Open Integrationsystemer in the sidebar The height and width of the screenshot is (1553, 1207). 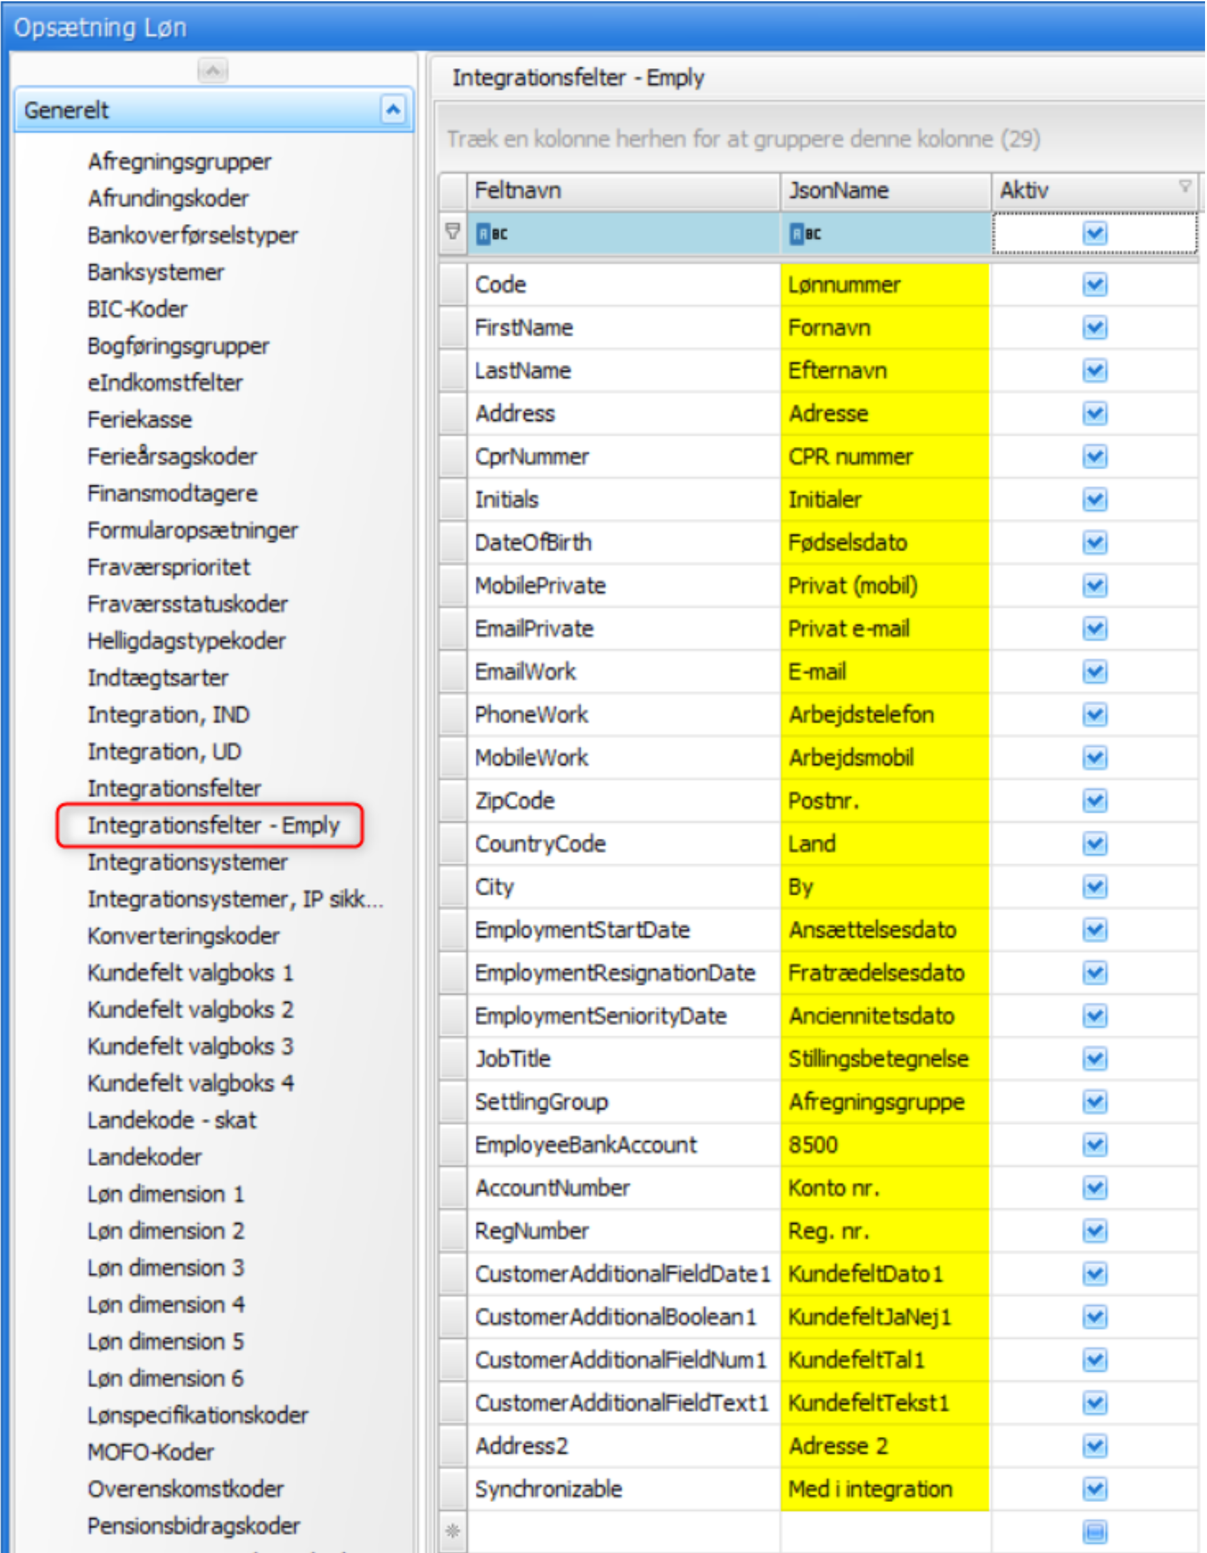pos(187,862)
